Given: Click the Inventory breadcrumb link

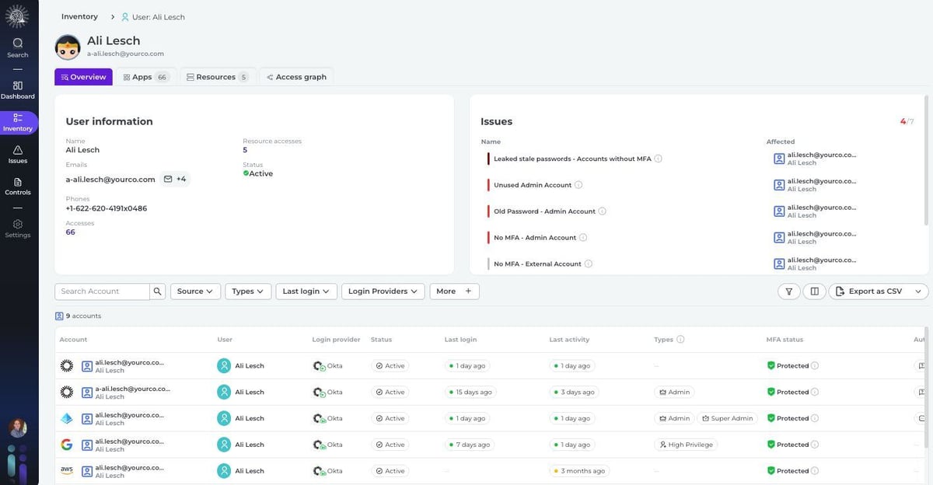Looking at the screenshot, I should point(79,16).
